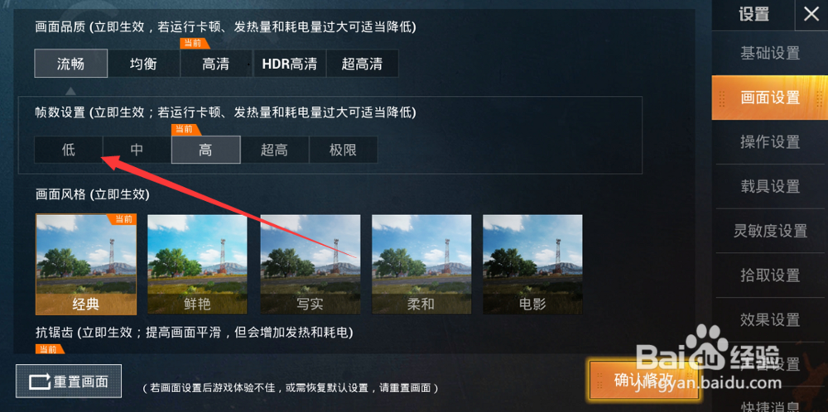Set frame rate to 极限
This screenshot has width=828, height=412.
344,150
